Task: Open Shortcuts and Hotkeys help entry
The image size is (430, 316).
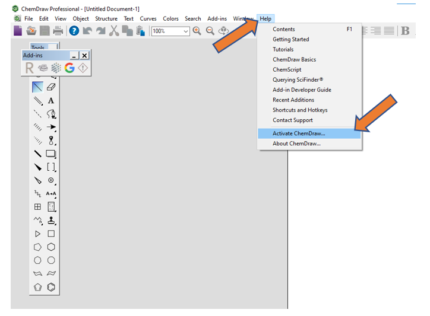Action: (309, 110)
